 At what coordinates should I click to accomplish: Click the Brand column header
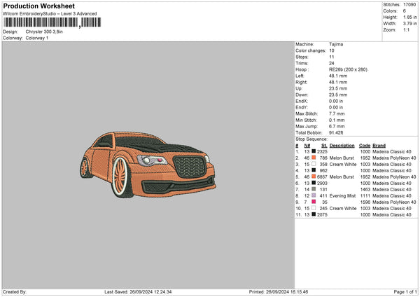379,145
